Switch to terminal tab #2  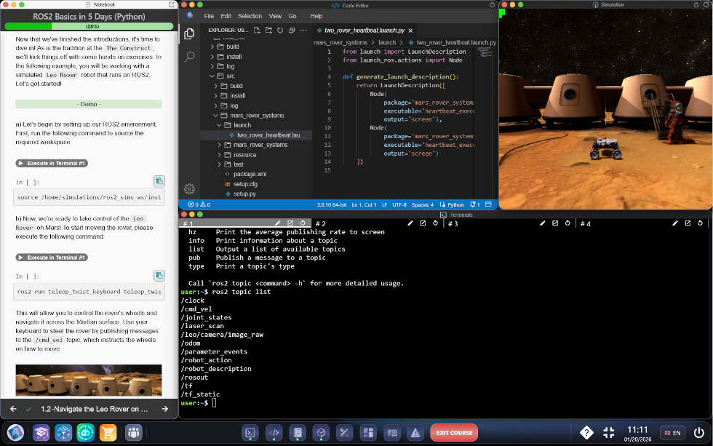(x=320, y=223)
